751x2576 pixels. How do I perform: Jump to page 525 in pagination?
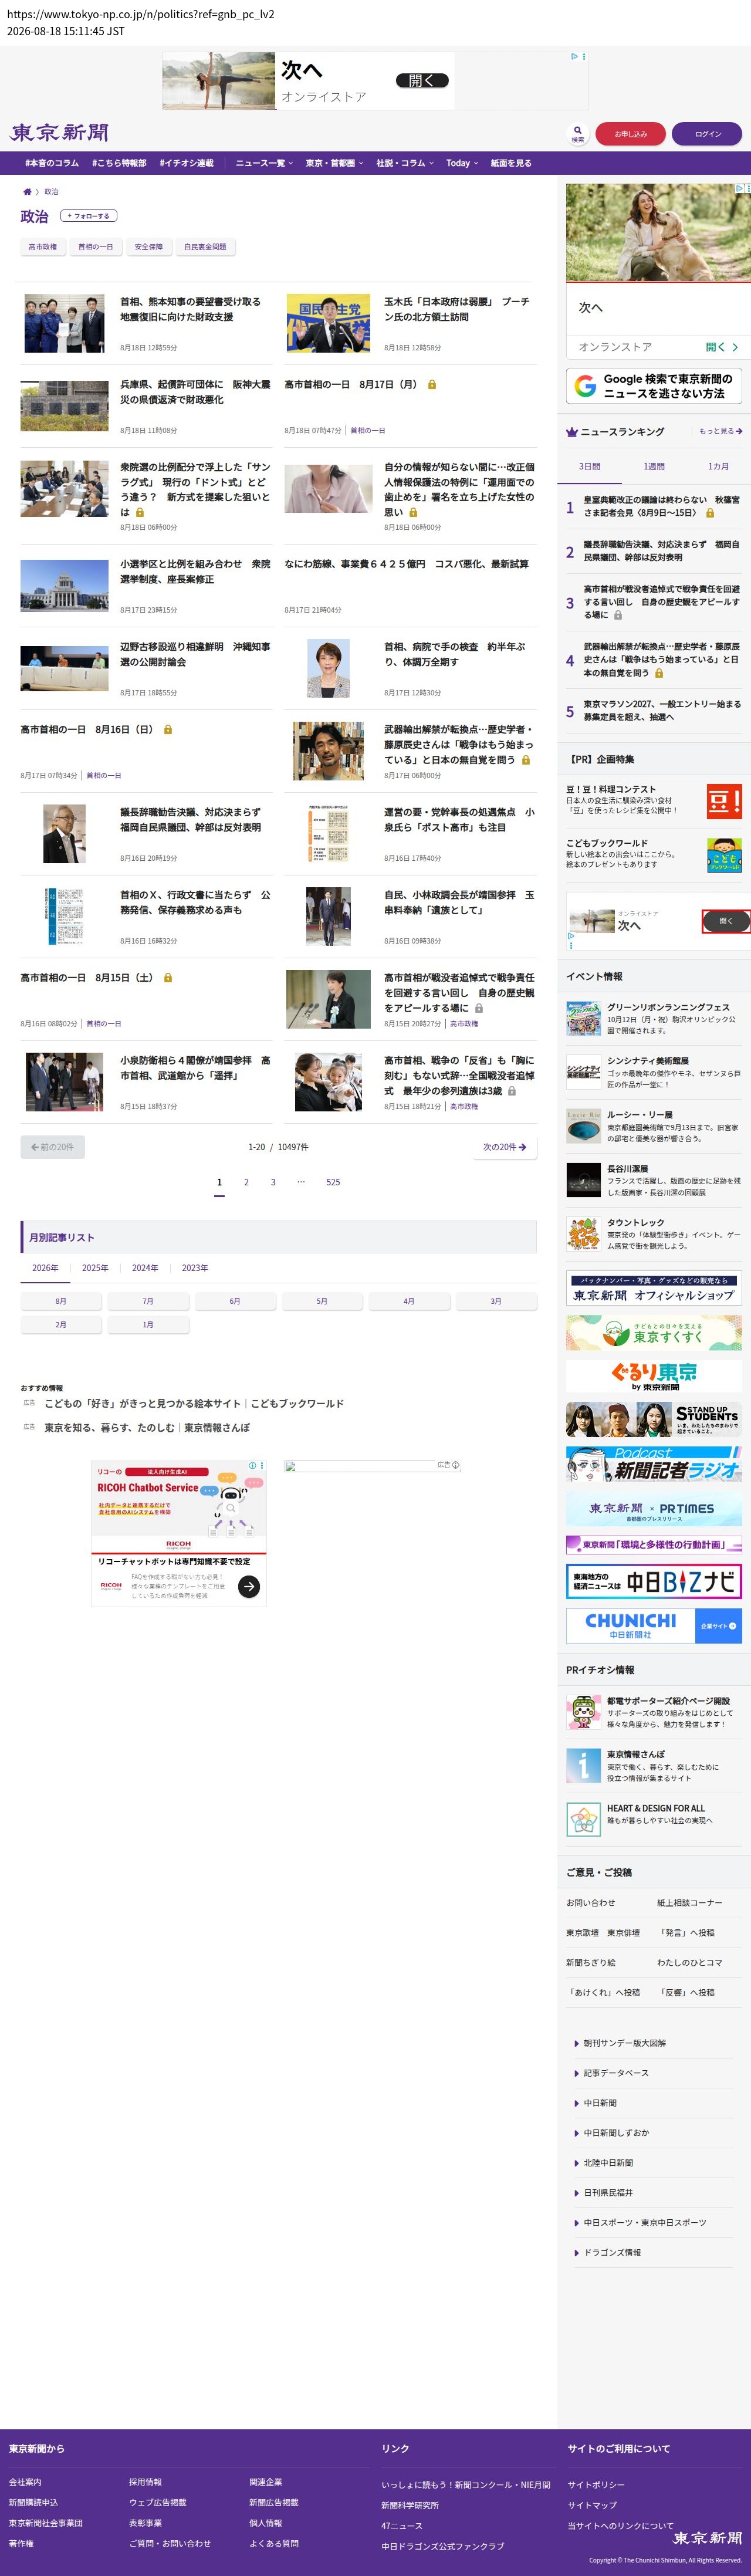click(x=333, y=1182)
